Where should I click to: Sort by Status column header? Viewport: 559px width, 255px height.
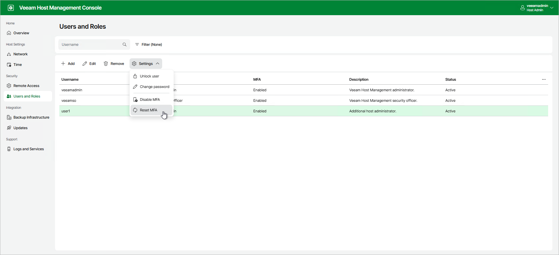[451, 79]
